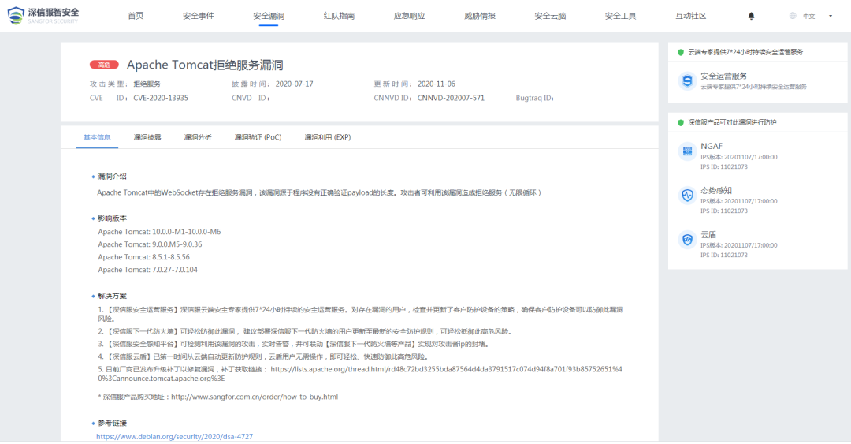Open 安全工具 navigation item

620,16
